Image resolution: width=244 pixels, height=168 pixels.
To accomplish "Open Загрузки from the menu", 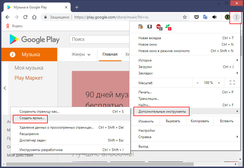I will pyautogui.click(x=185, y=67).
